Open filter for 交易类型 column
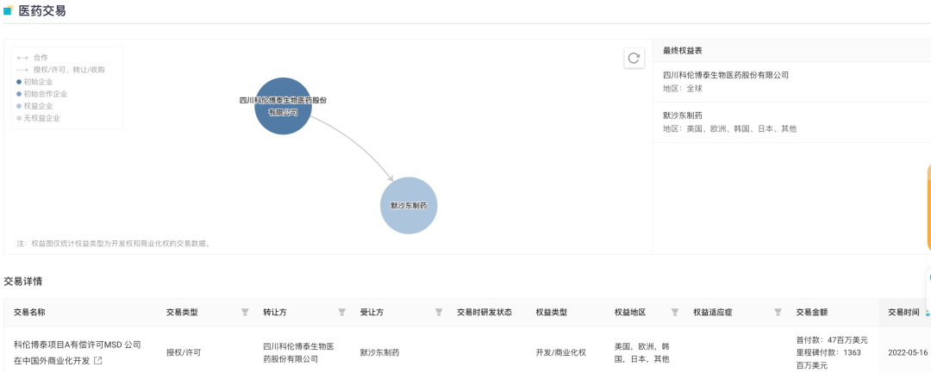This screenshot has width=931, height=373. click(245, 312)
